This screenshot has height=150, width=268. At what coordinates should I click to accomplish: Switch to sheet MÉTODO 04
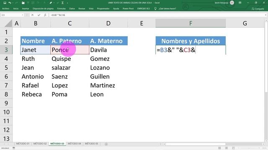[75, 144]
